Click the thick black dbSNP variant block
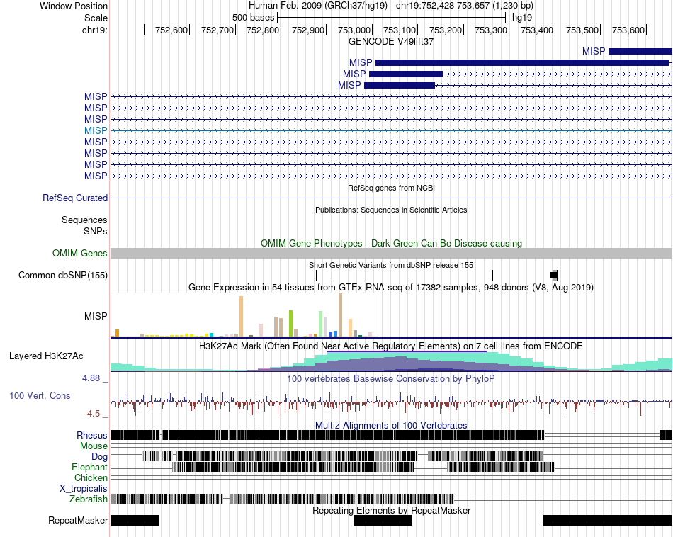This screenshot has height=537, width=673. [554, 275]
